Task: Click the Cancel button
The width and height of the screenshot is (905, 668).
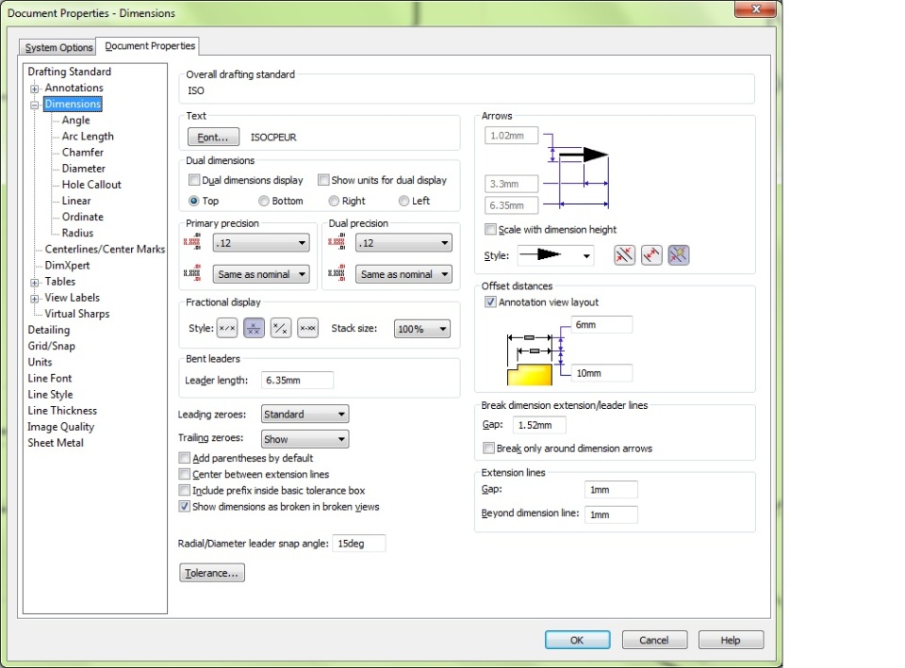Action: [654, 640]
